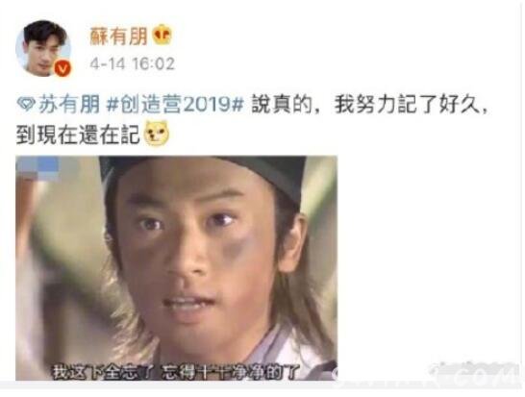Open the attached drama screenshot image
The image size is (525, 397).
coord(177,268)
